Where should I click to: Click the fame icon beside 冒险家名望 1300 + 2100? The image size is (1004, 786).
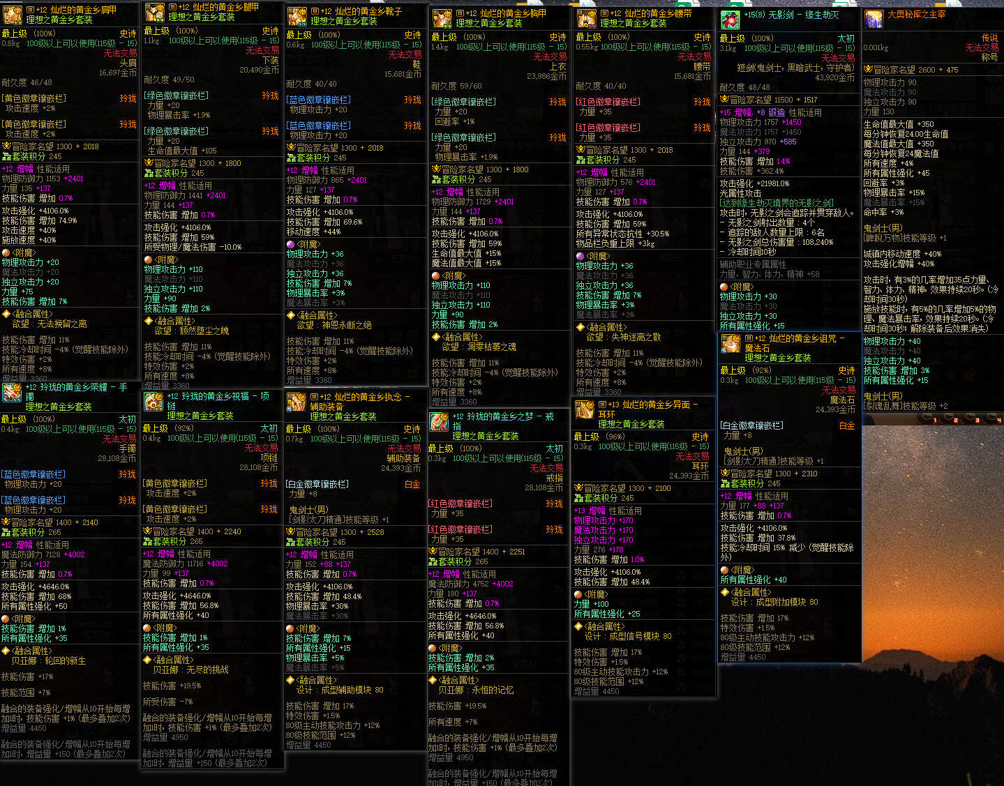click(578, 488)
